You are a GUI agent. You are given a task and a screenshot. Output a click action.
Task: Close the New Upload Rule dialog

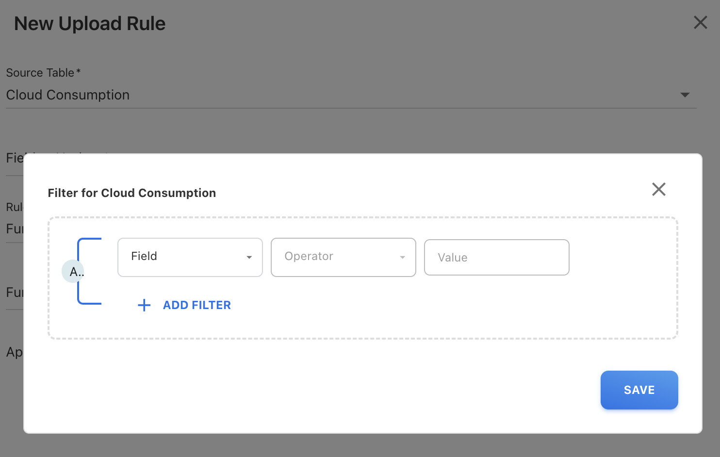pyautogui.click(x=700, y=22)
